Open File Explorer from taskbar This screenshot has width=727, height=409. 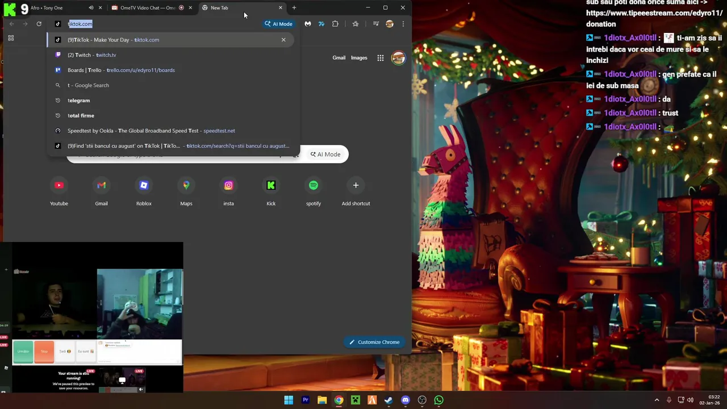coord(322,400)
